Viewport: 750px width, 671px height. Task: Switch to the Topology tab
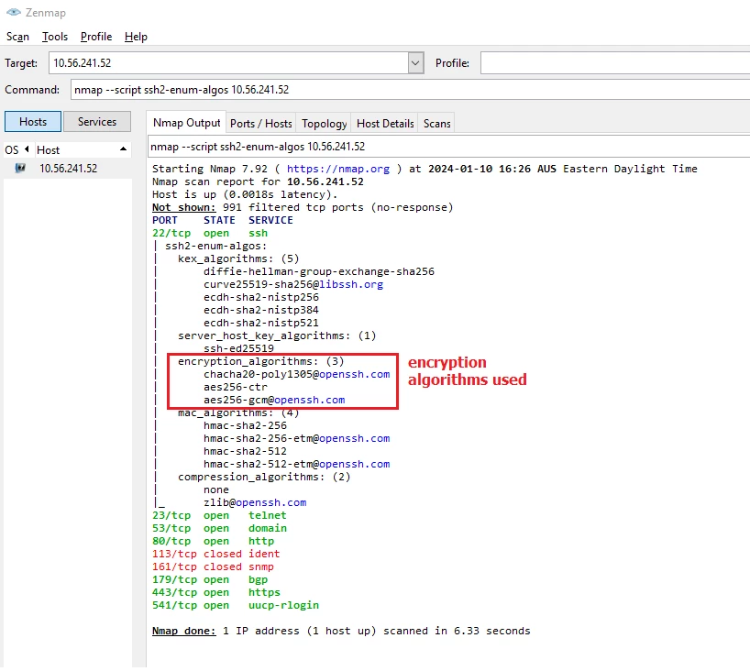[324, 124]
